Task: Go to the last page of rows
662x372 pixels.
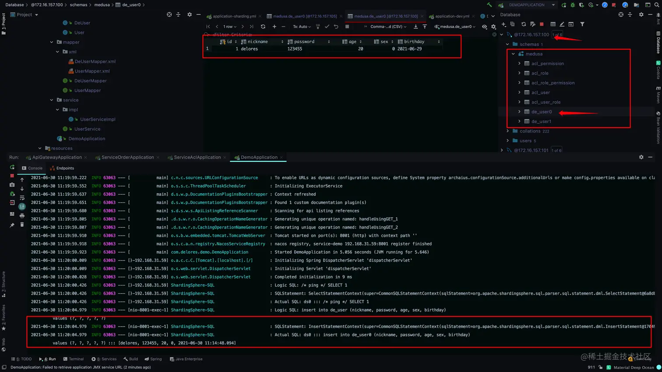Action: [x=251, y=27]
